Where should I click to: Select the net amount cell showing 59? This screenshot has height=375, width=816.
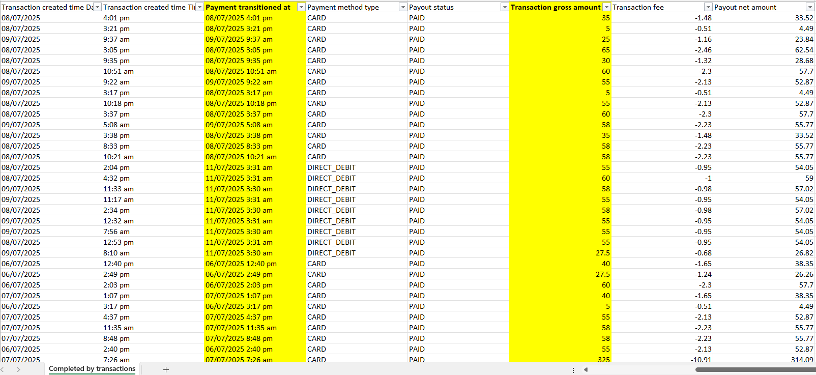click(764, 178)
